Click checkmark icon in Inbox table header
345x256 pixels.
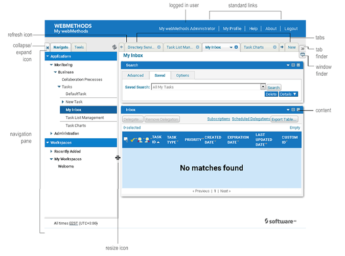[133, 140]
